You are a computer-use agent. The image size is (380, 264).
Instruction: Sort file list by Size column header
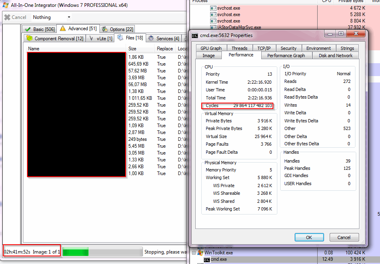[140, 49]
